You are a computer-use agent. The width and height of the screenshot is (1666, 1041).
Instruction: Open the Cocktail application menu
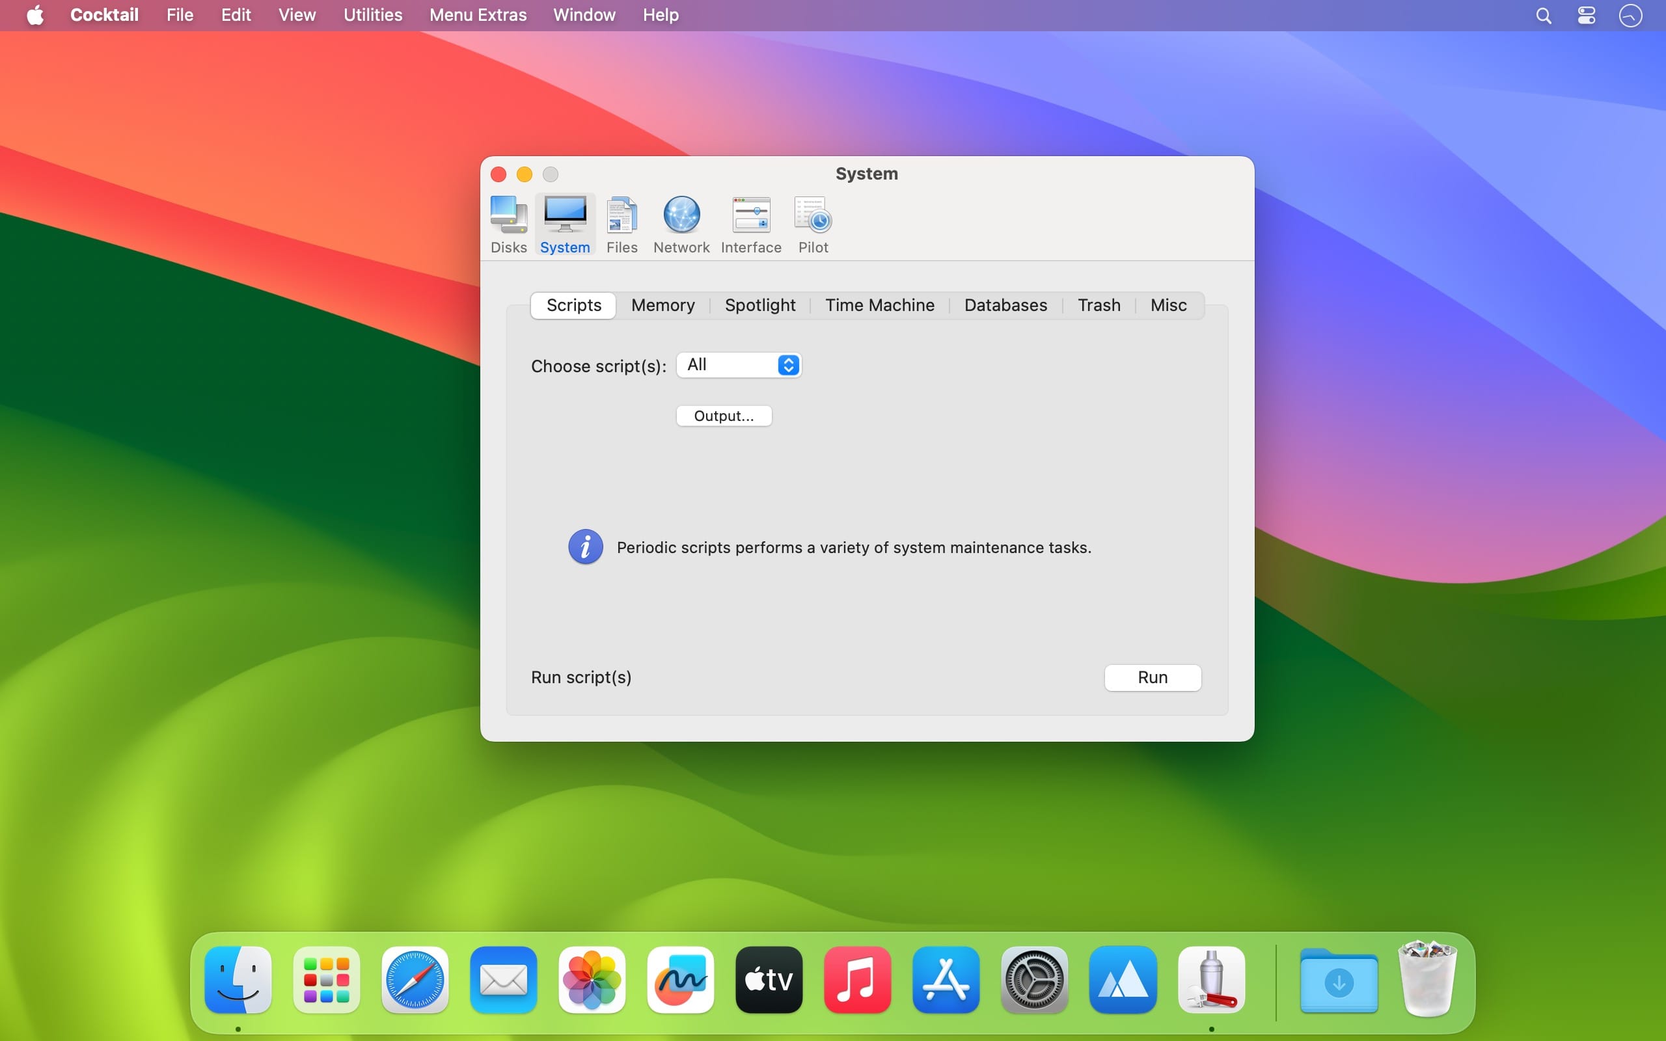(104, 15)
